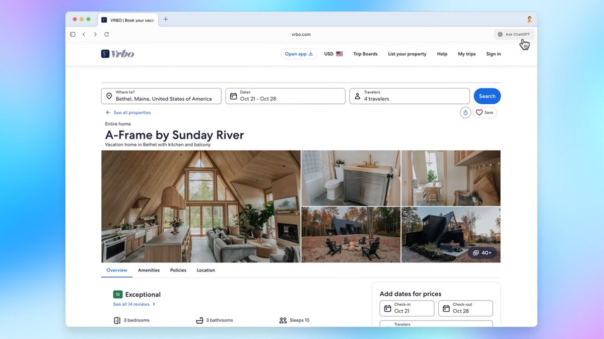Switch to the Amenities tab
Screen dimensions: 604x339
click(x=149, y=270)
